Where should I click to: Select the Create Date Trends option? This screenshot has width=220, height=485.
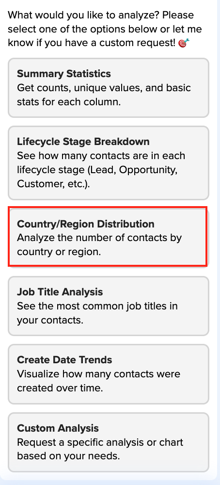tap(109, 374)
